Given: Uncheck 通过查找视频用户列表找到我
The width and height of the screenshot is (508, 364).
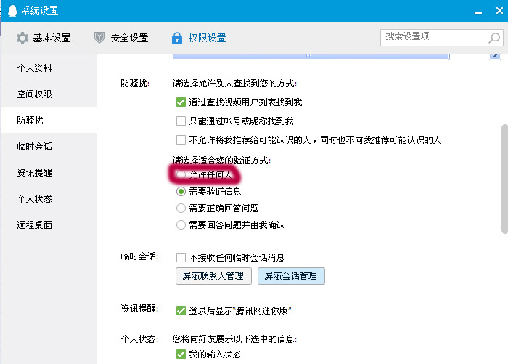Looking at the screenshot, I should coord(181,102).
